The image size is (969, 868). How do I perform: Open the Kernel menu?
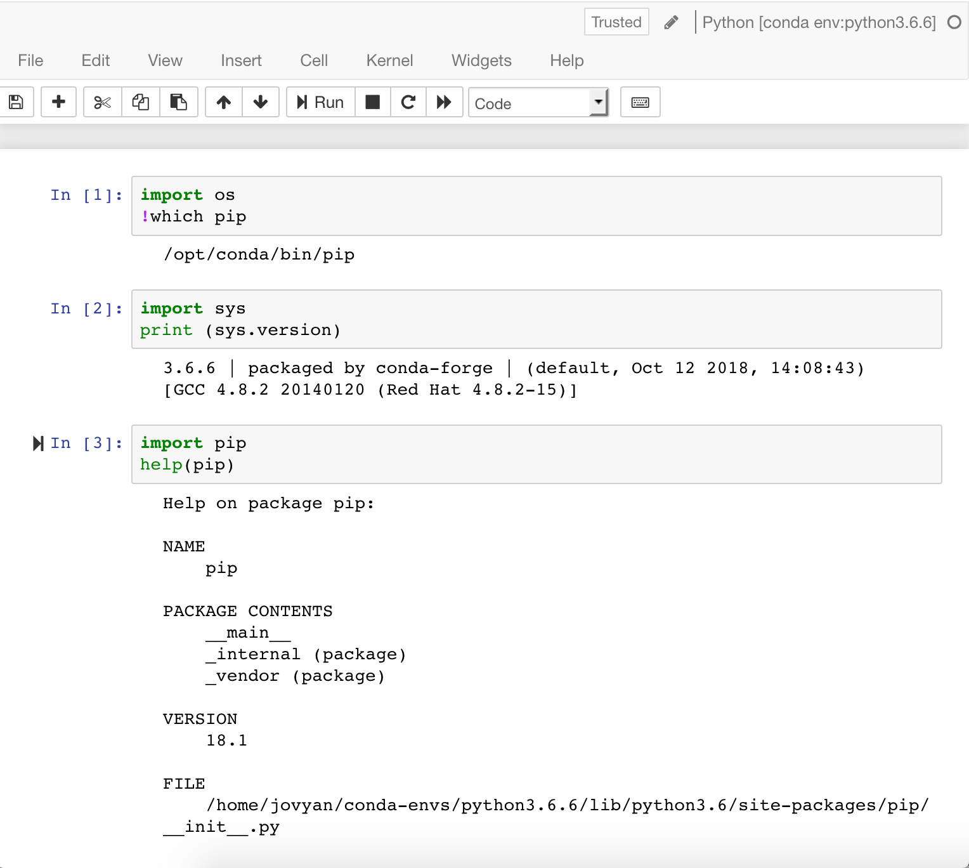point(389,60)
